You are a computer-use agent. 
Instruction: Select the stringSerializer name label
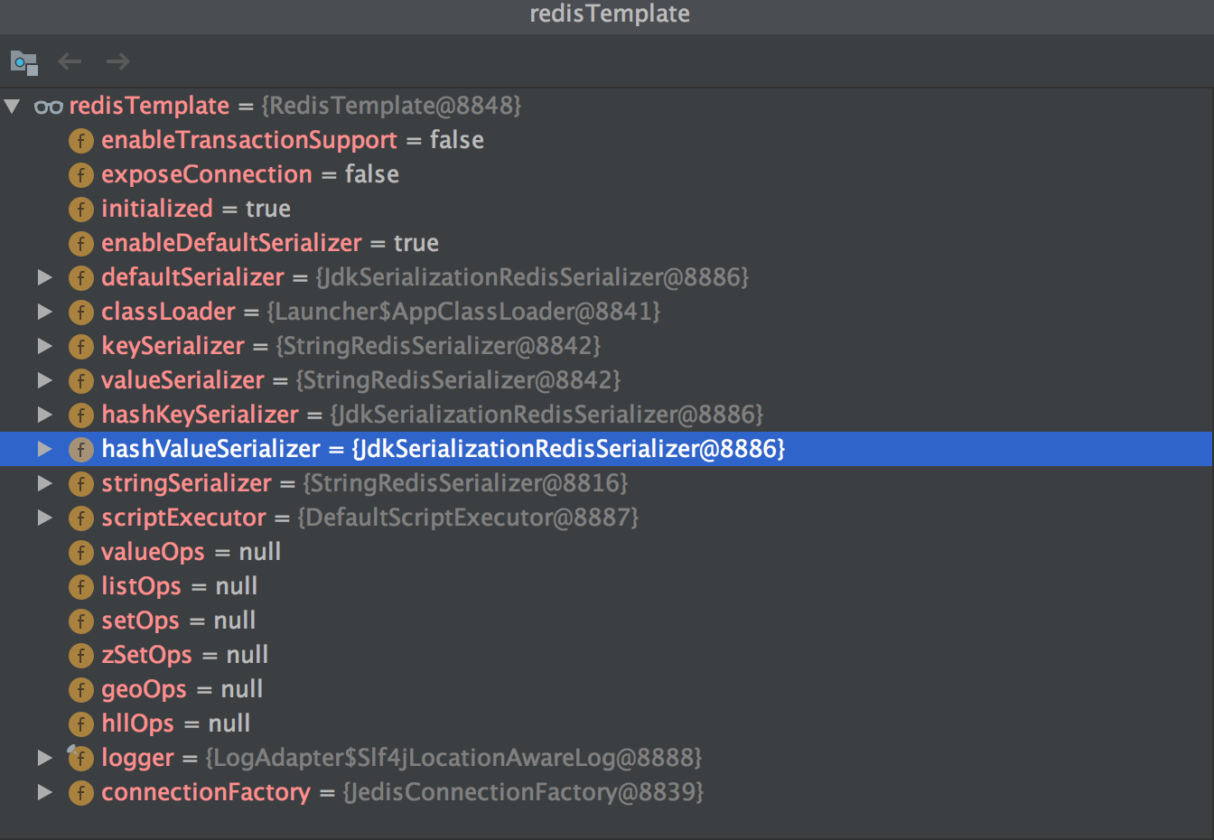tap(186, 483)
